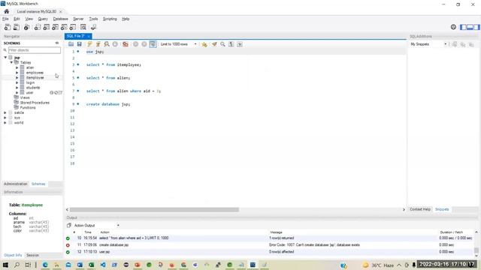Image resolution: width=481 pixels, height=270 pixels.
Task: Open the Limit to 1000 rows dropdown
Action: point(178,44)
